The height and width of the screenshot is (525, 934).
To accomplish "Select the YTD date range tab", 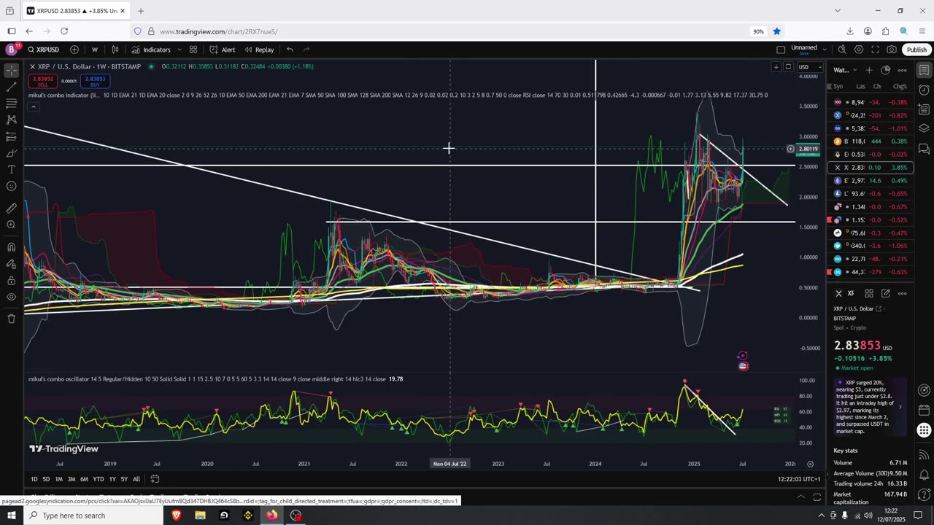I will pyautogui.click(x=98, y=479).
